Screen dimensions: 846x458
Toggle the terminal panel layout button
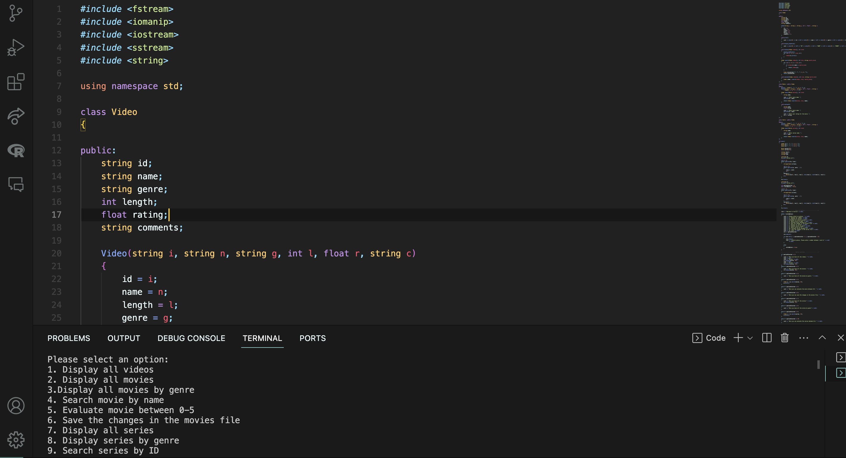tap(766, 338)
